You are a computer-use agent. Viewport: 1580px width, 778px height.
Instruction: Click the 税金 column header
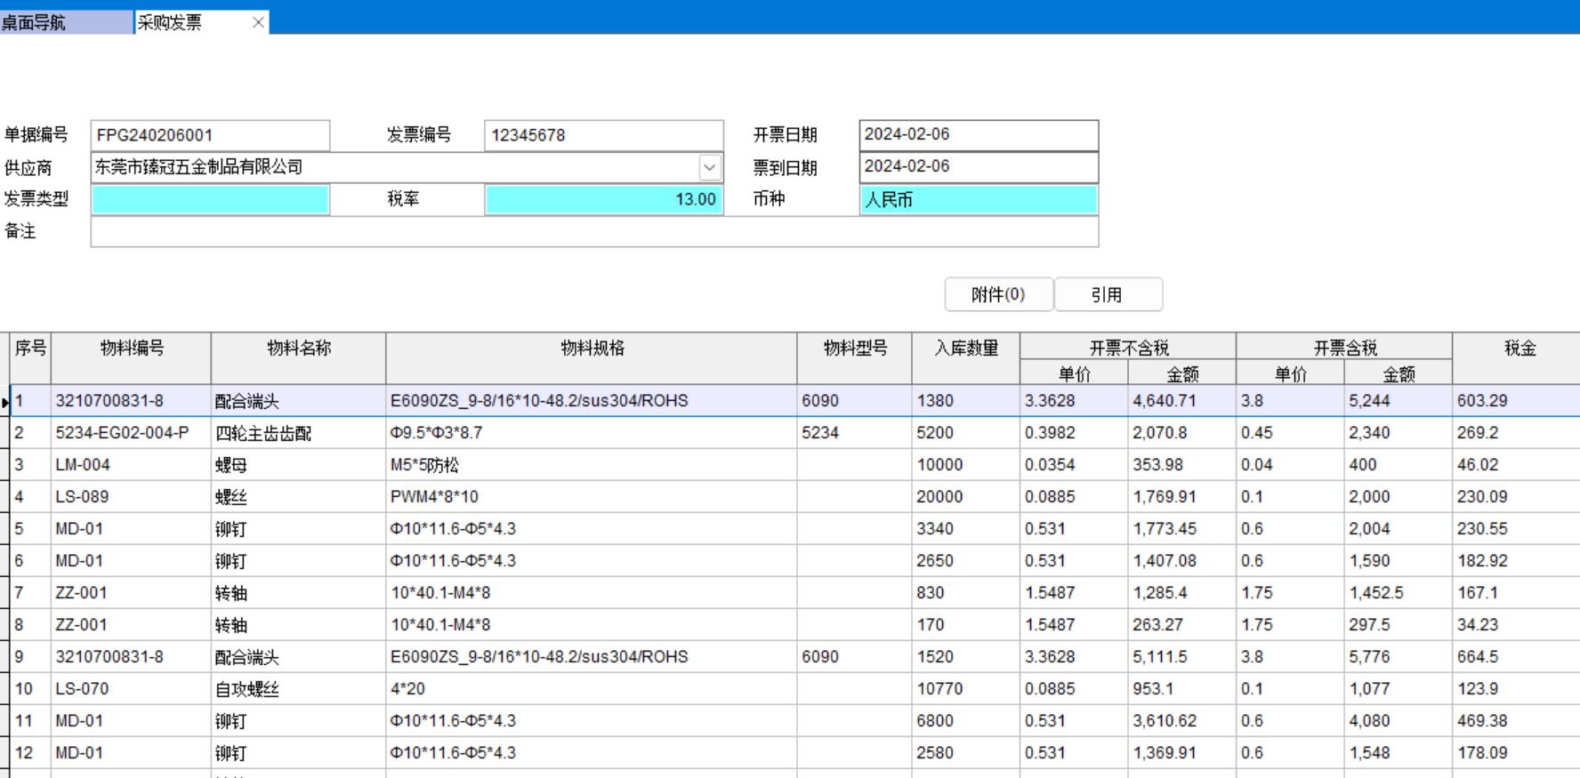[x=1520, y=349]
